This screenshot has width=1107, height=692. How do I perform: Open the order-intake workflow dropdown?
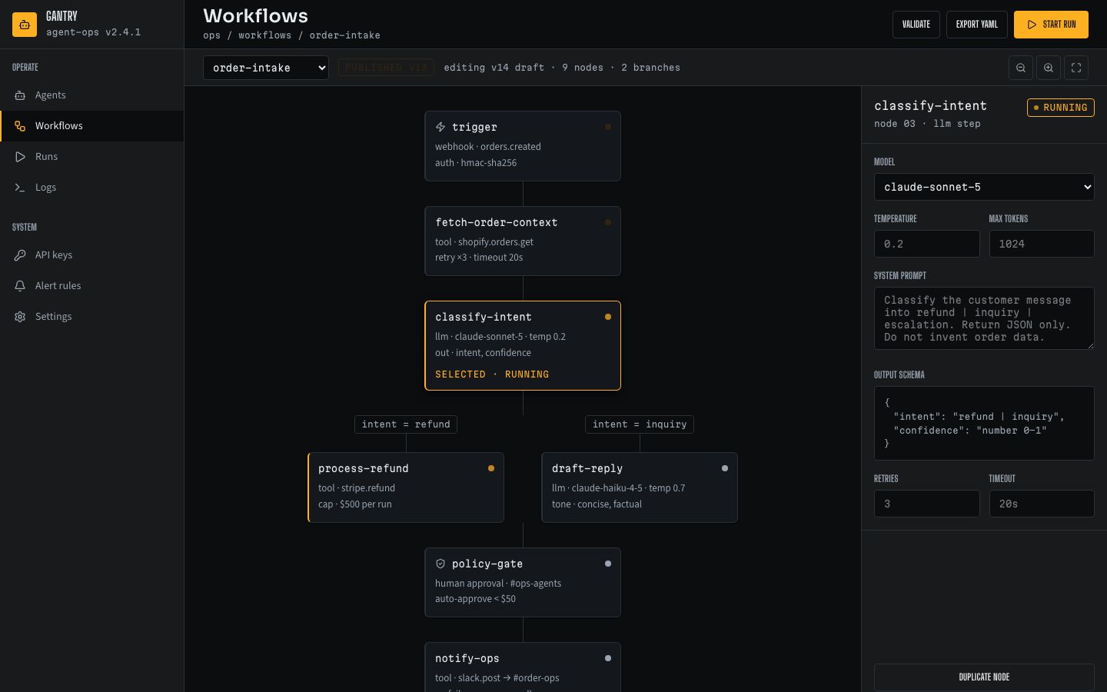pyautogui.click(x=266, y=68)
